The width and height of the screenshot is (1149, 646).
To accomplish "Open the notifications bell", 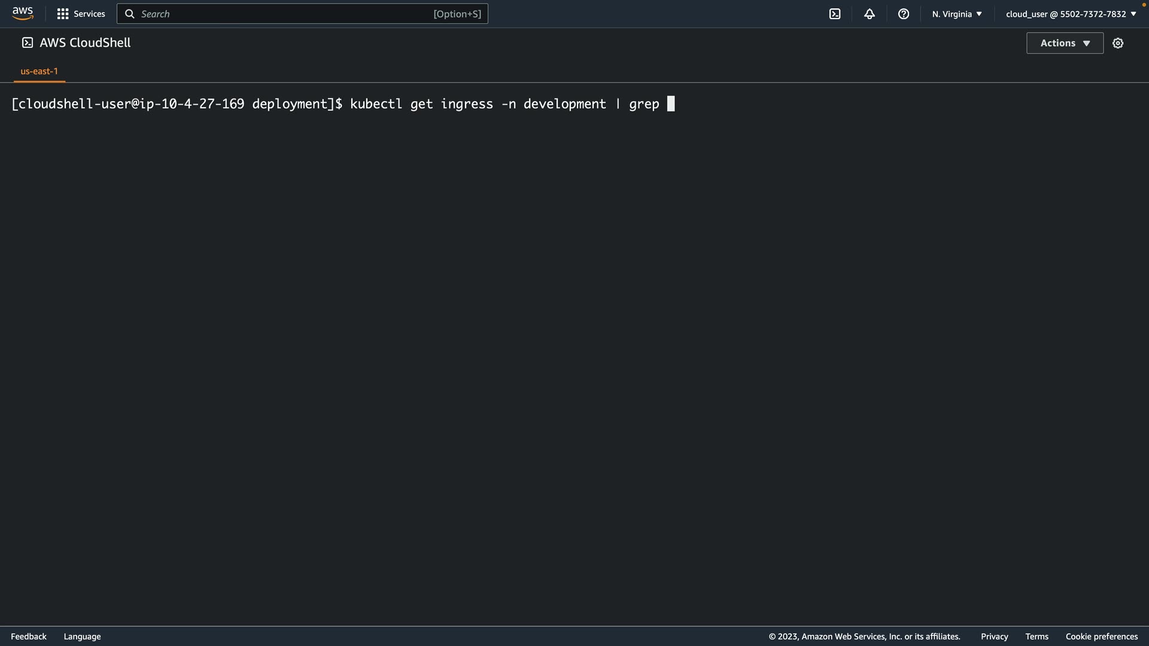I will (x=870, y=14).
